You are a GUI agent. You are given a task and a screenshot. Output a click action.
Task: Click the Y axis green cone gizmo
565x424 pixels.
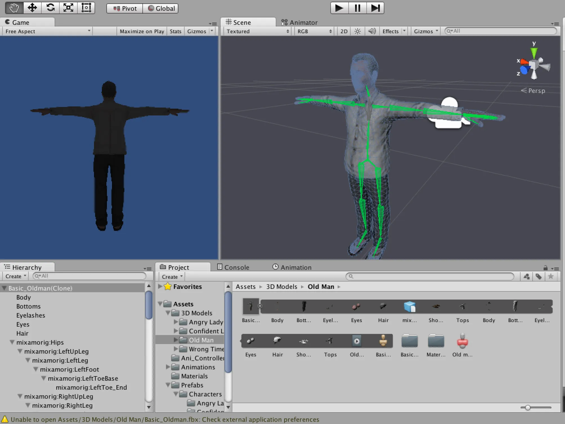click(x=534, y=53)
